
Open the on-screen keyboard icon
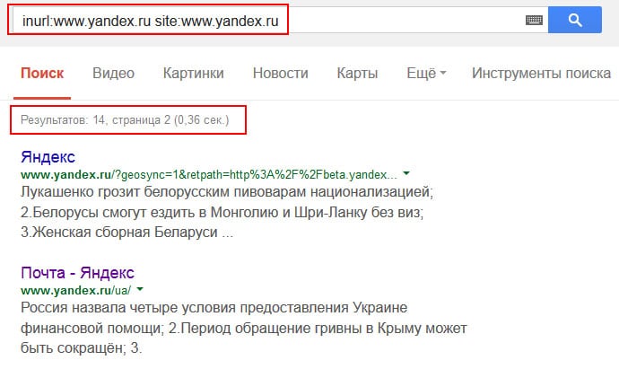pyautogui.click(x=534, y=20)
